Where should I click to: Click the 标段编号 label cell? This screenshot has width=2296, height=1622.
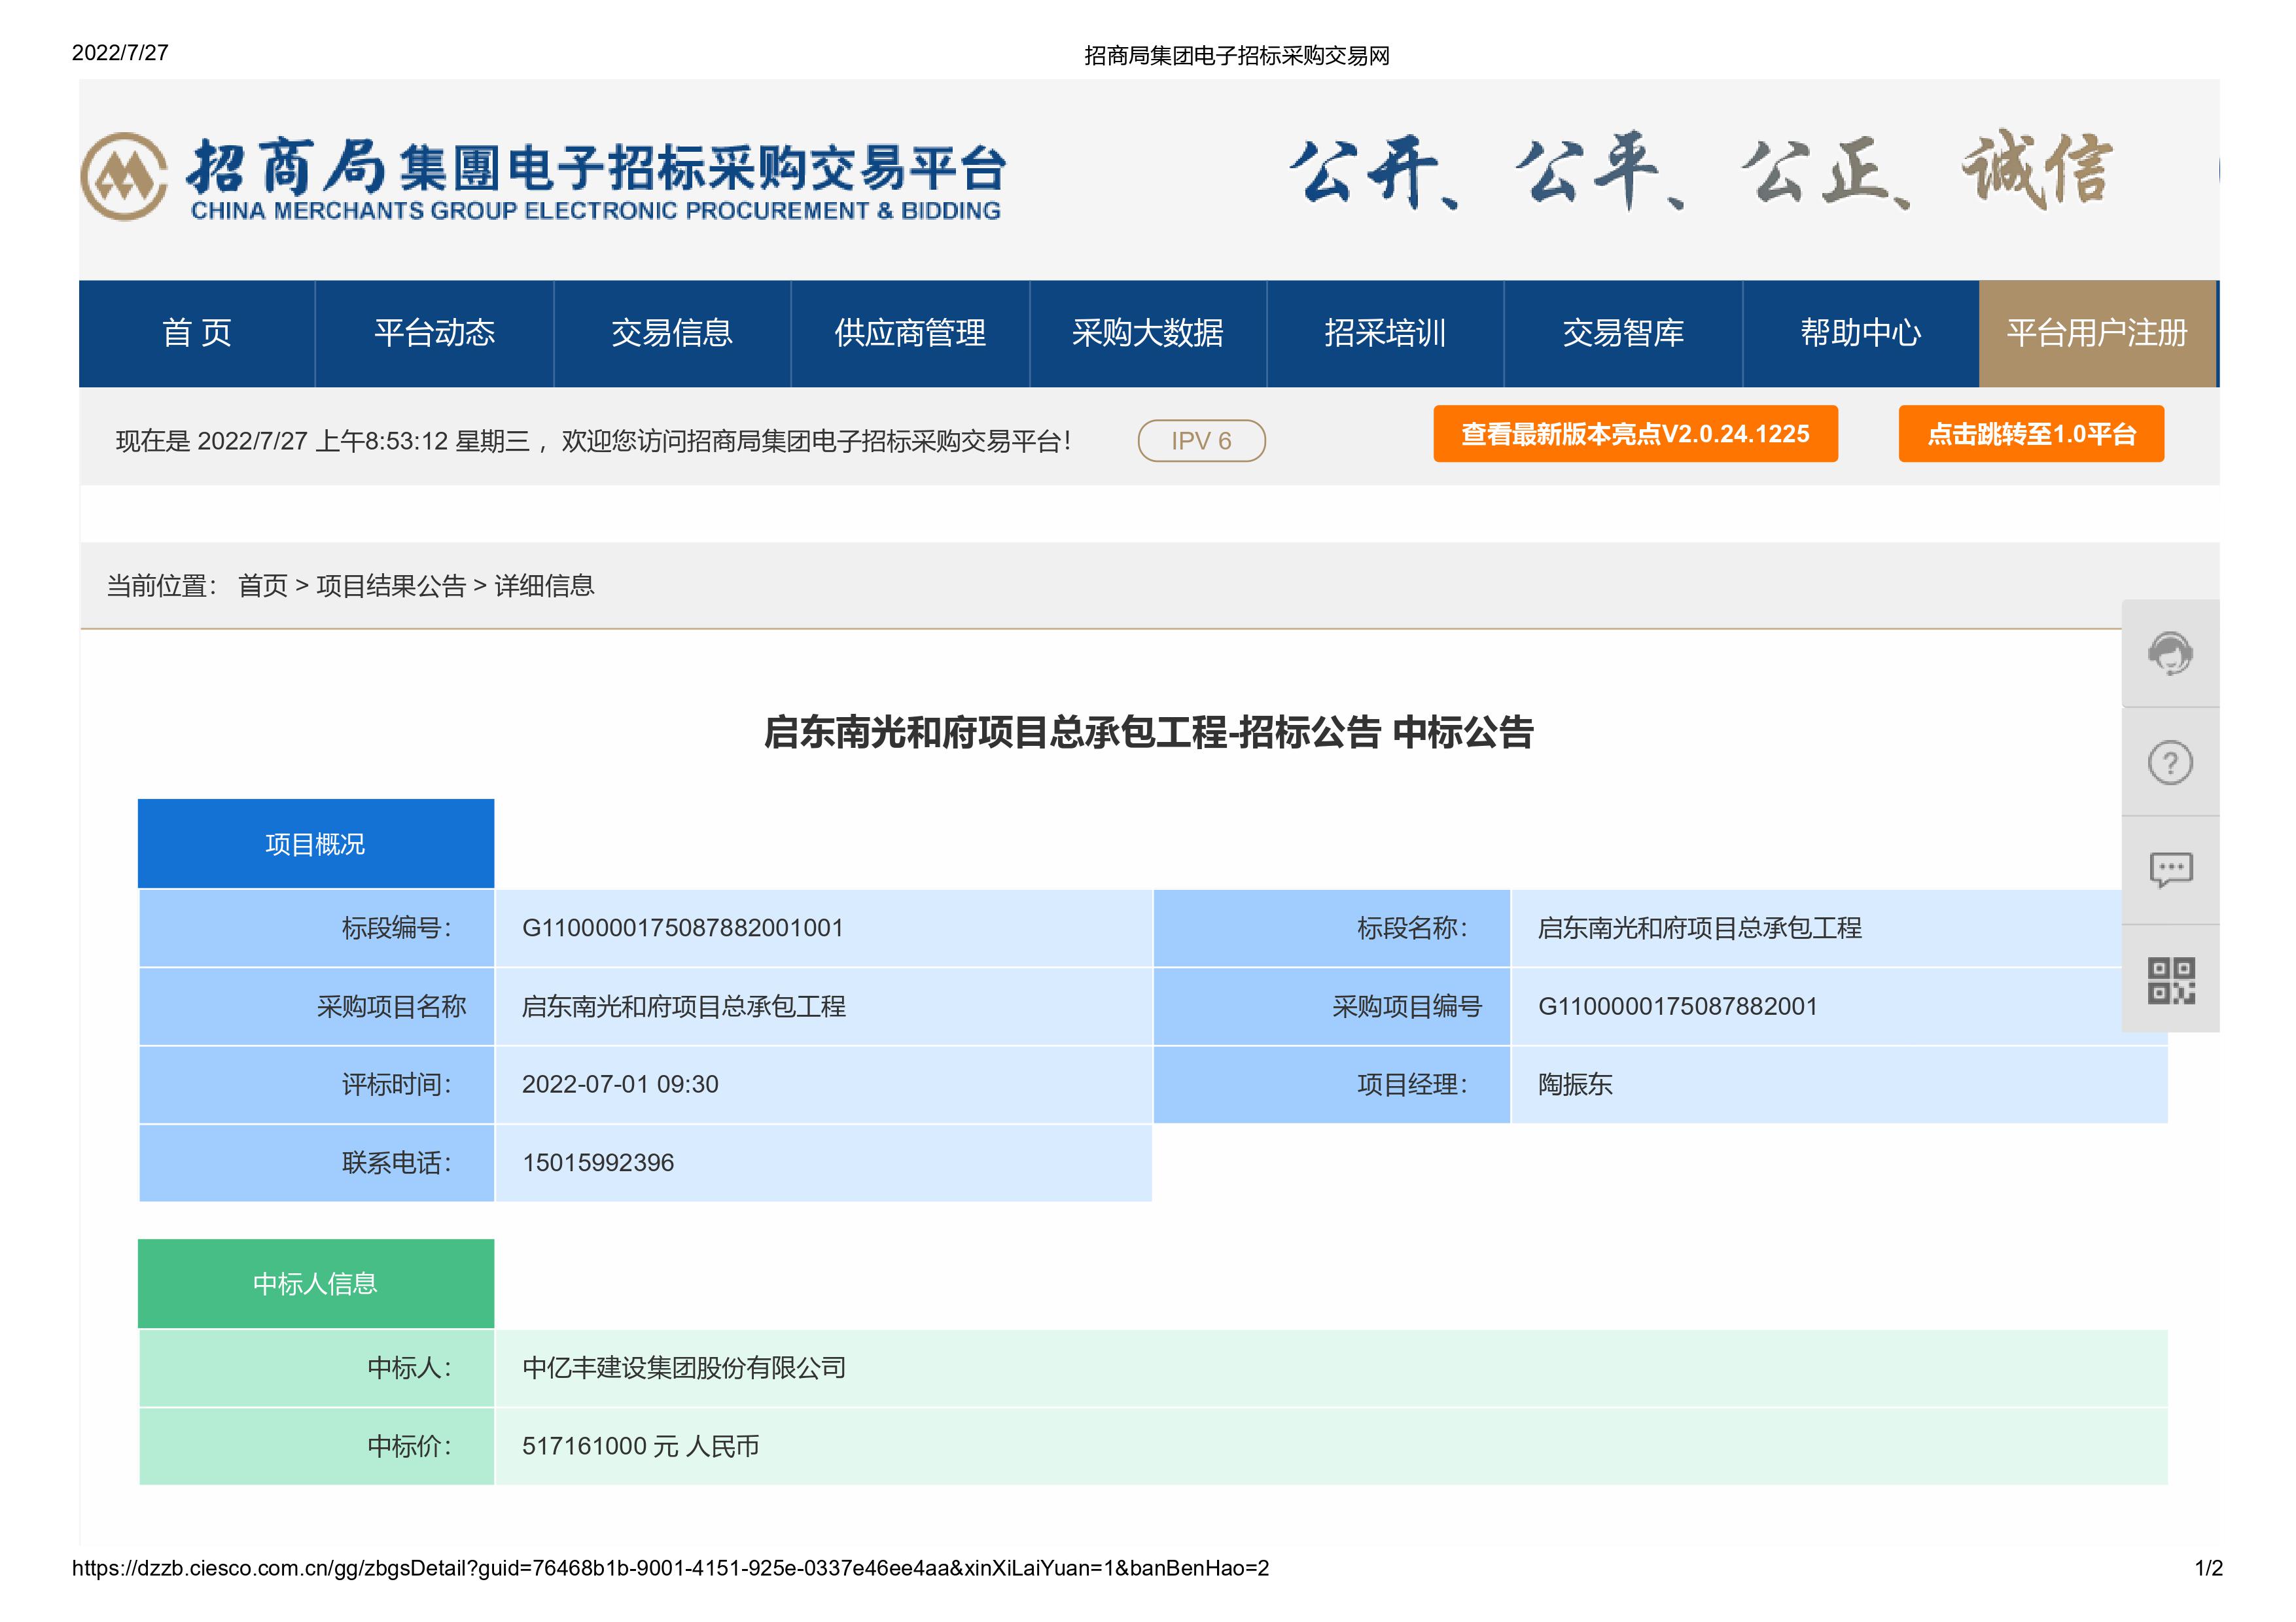317,928
